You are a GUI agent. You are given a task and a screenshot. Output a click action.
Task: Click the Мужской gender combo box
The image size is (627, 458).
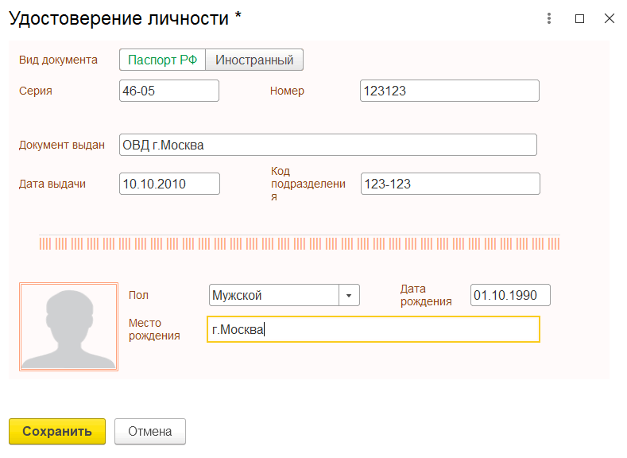(273, 296)
